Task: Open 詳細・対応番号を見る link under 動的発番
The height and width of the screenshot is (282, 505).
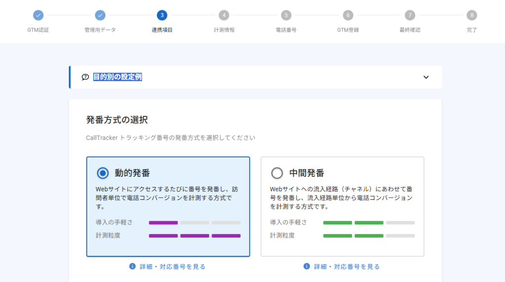Action: [172, 267]
